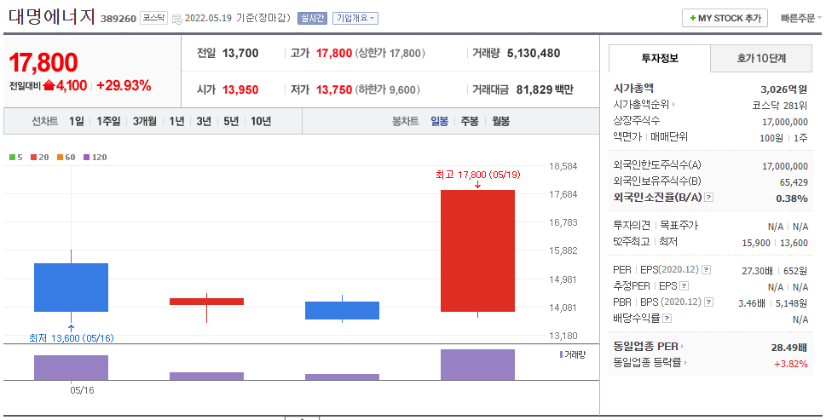Open the 빠른주문 dropdown
The width and height of the screenshot is (826, 420).
coord(800,19)
